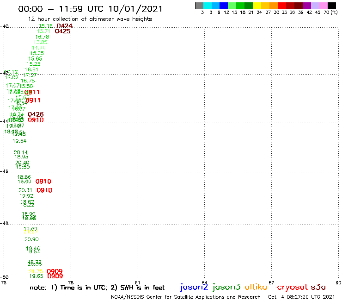Click the s3a satellite legend label
The image size is (342, 301).
click(318, 287)
